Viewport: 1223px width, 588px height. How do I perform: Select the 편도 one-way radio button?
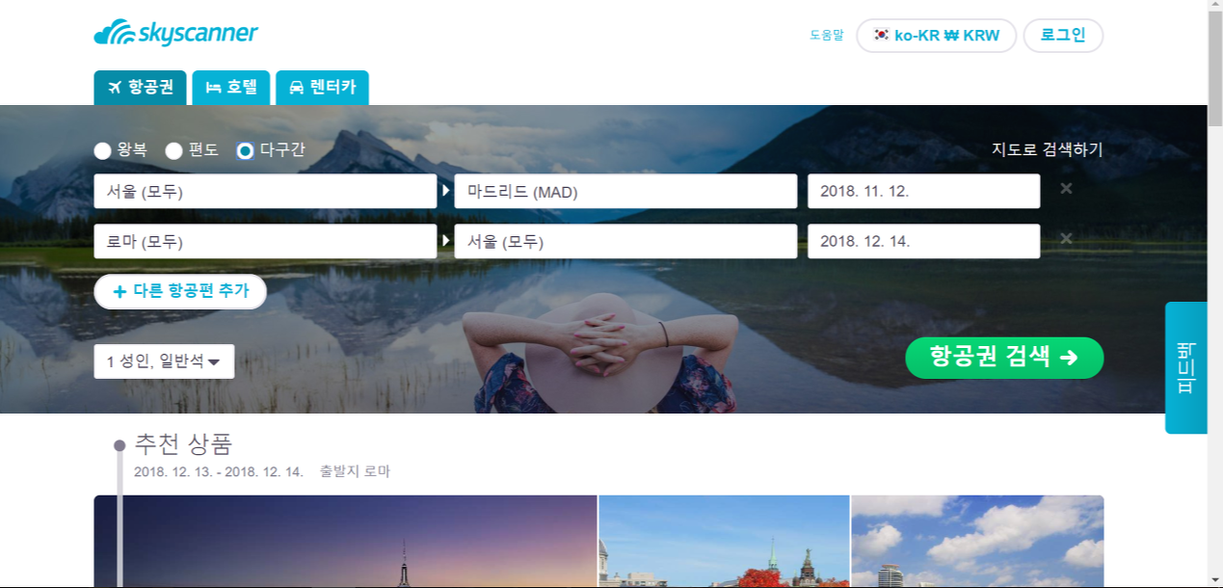point(173,150)
